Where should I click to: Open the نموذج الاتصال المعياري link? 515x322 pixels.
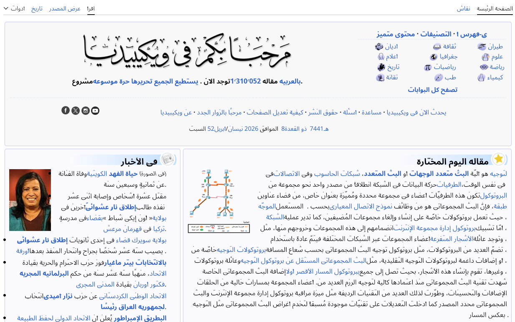(361, 206)
